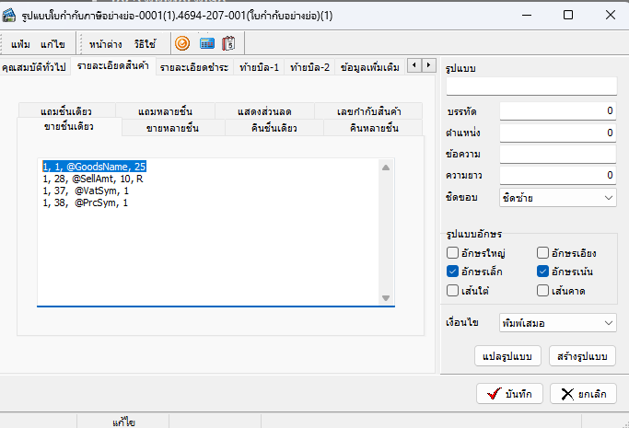Click the clipboard document toolbar icon
629x428 pixels.
(x=228, y=43)
